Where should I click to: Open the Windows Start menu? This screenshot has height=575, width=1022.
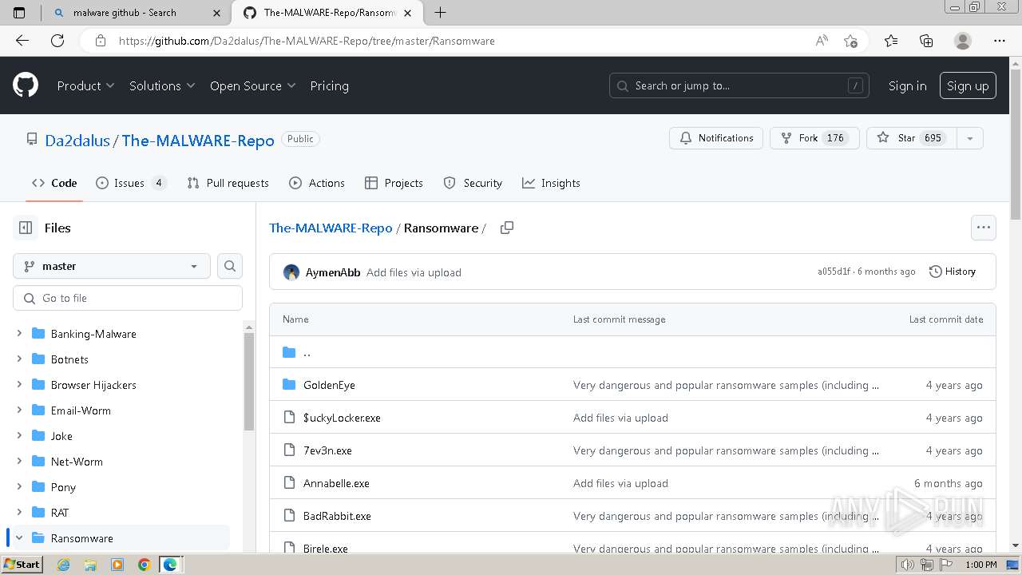point(22,565)
